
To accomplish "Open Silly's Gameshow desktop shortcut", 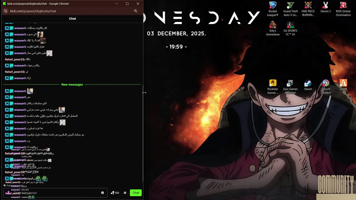I will [x=273, y=29].
